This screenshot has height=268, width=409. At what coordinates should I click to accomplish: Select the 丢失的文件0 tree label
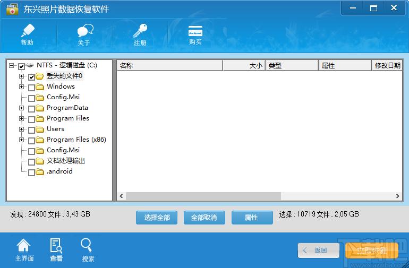64,76
